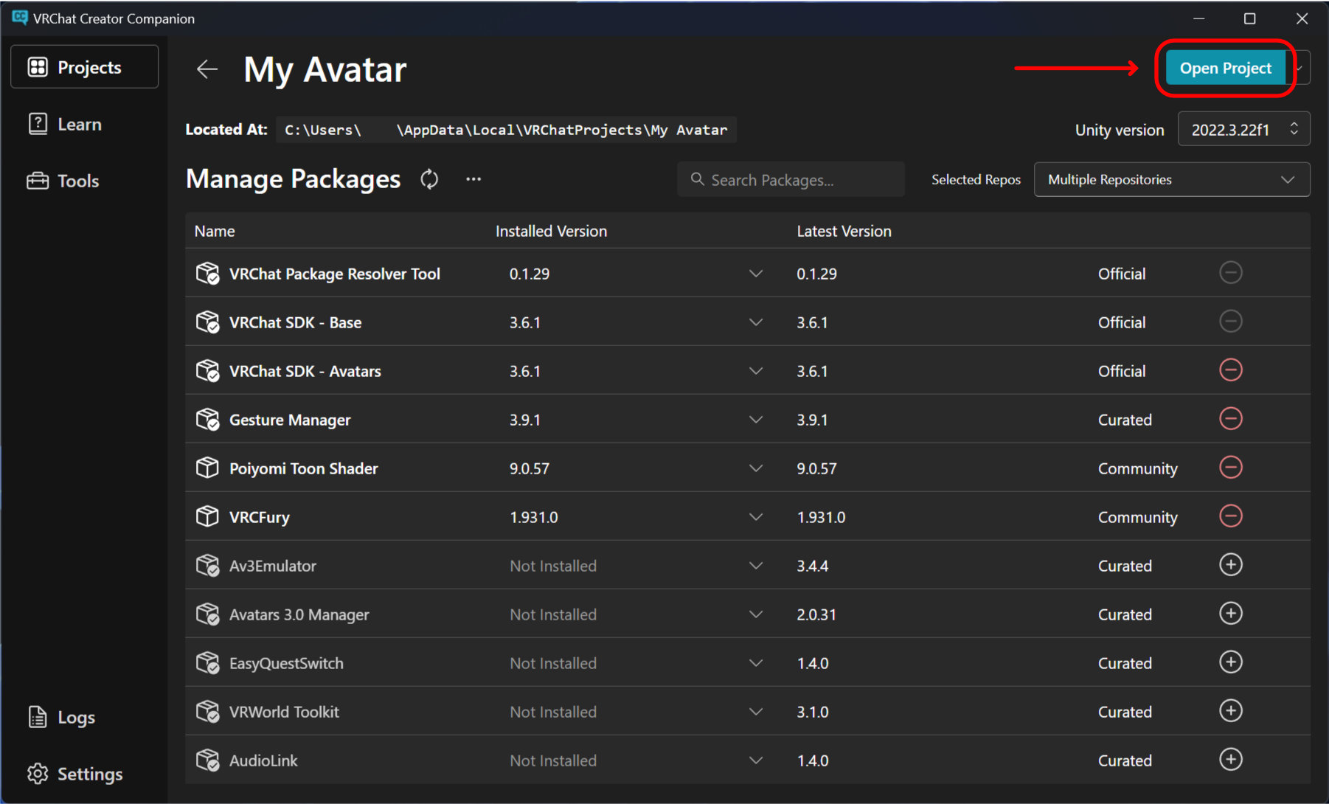Click Gesture Manager installed version 3.9.1
Screen dimensions: 1329x804
tap(525, 420)
